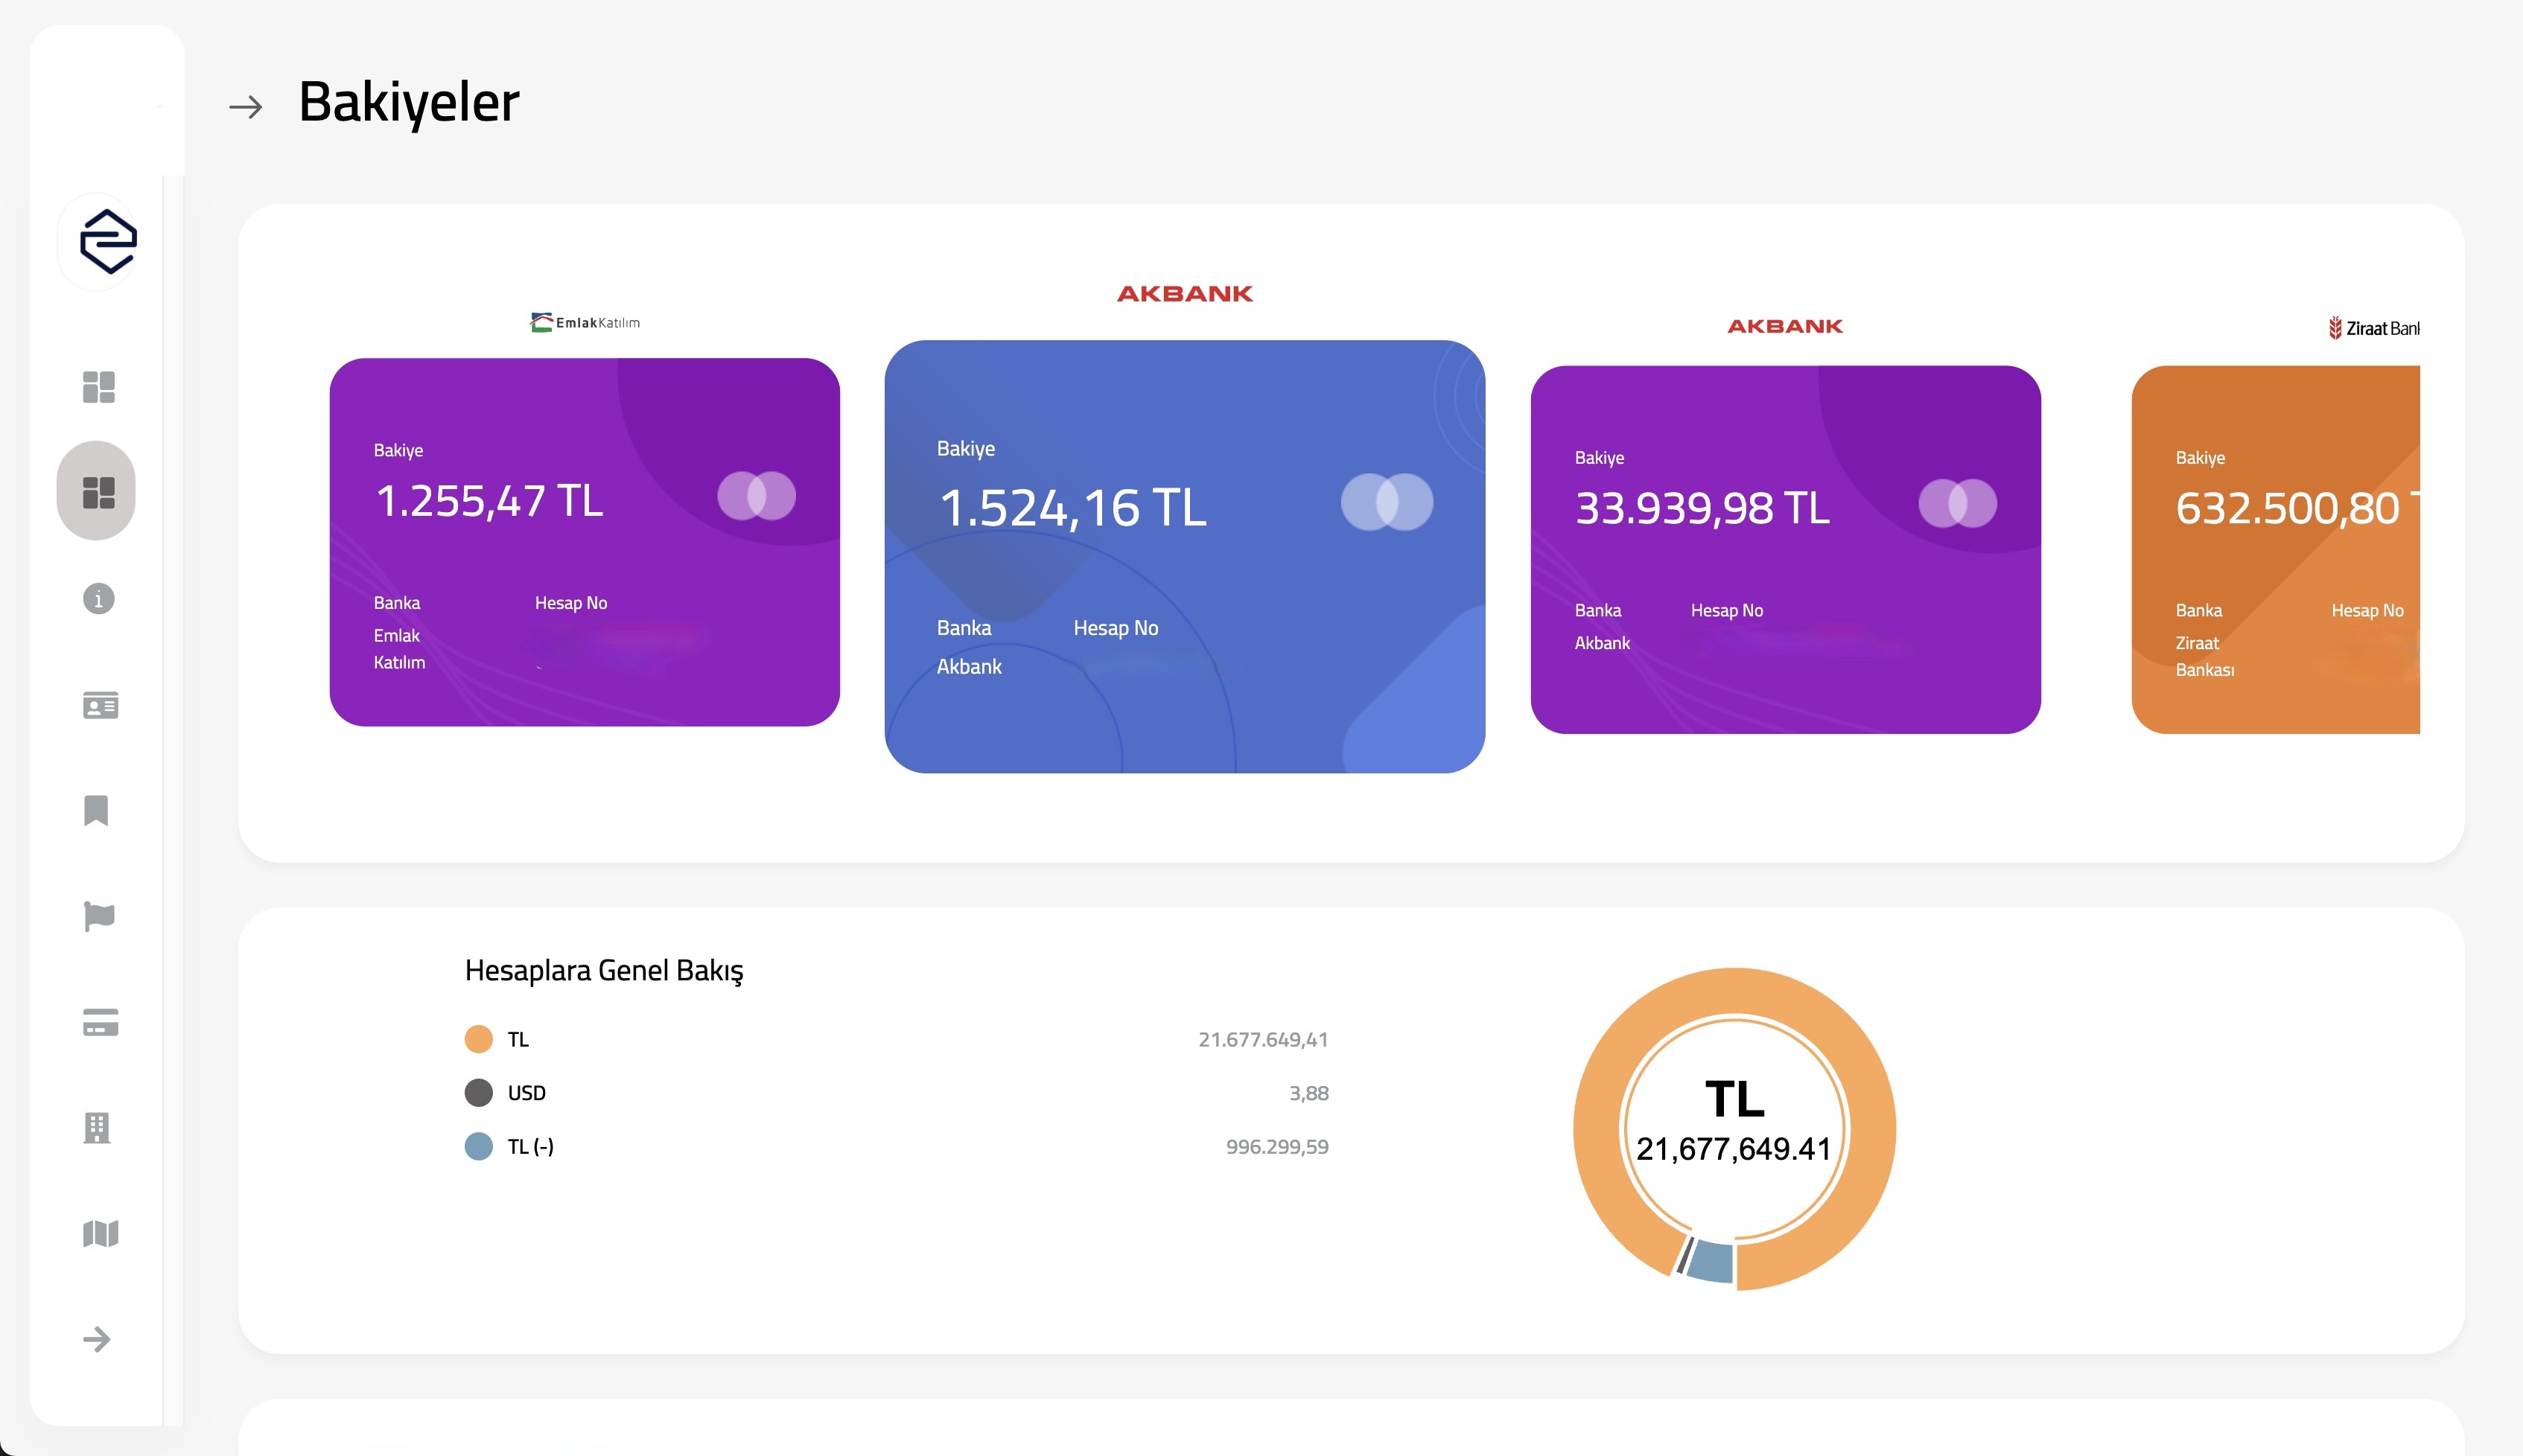Open the map sidebar icon

100,1233
